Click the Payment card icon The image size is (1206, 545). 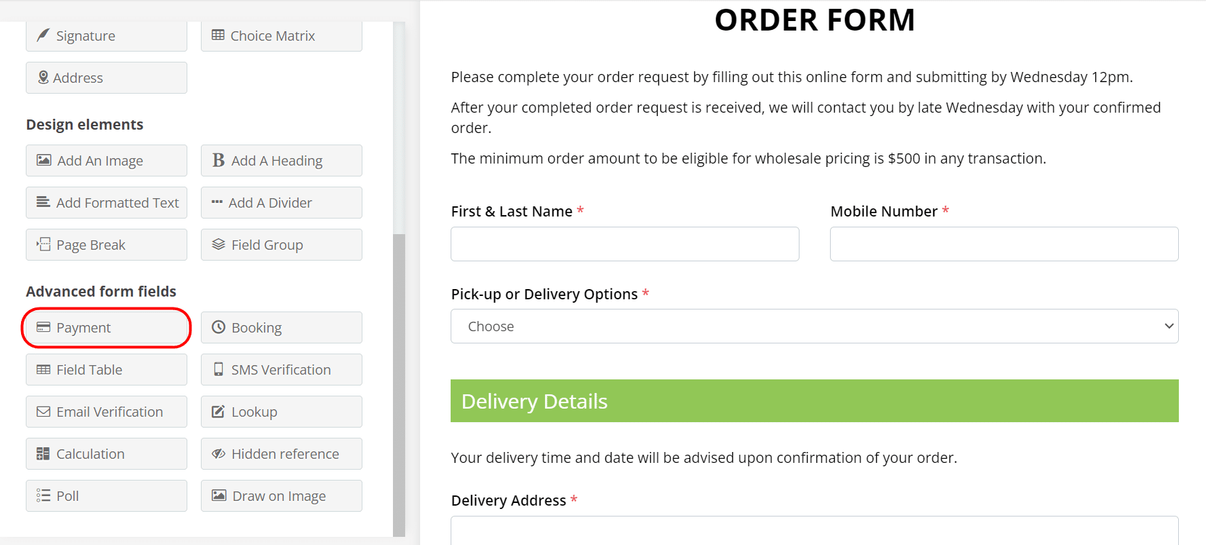[43, 327]
